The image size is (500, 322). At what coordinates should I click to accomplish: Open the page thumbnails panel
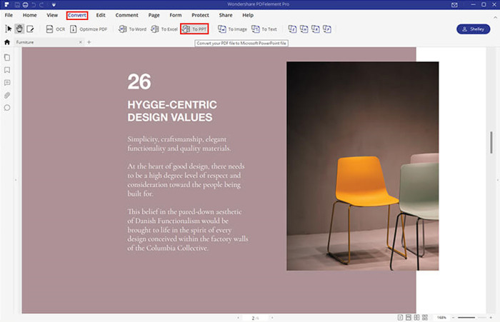point(7,57)
